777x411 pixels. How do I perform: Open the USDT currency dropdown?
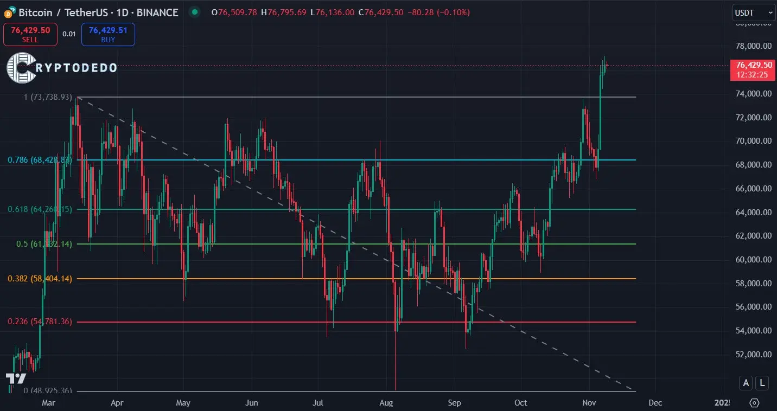pyautogui.click(x=754, y=12)
